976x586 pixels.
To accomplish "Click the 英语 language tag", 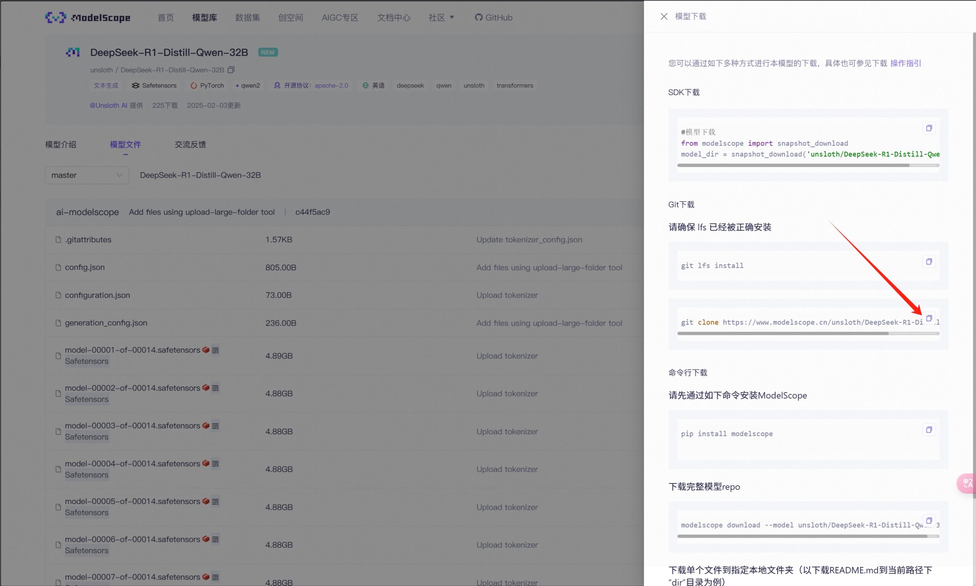I will (x=374, y=85).
